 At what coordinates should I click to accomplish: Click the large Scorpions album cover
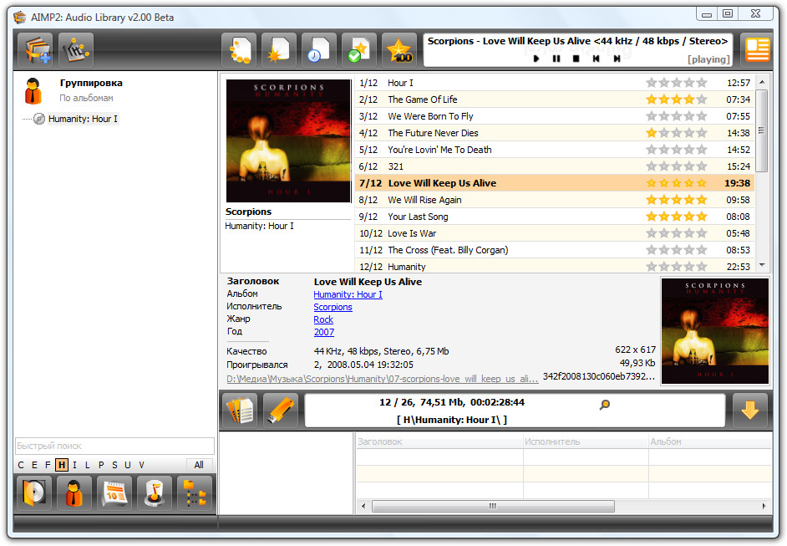pos(288,140)
